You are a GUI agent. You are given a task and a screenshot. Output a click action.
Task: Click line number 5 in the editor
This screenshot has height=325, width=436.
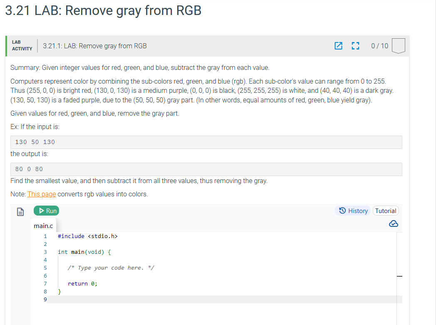point(45,268)
